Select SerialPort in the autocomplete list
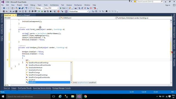Screen dimensions: 176x99 48,80
